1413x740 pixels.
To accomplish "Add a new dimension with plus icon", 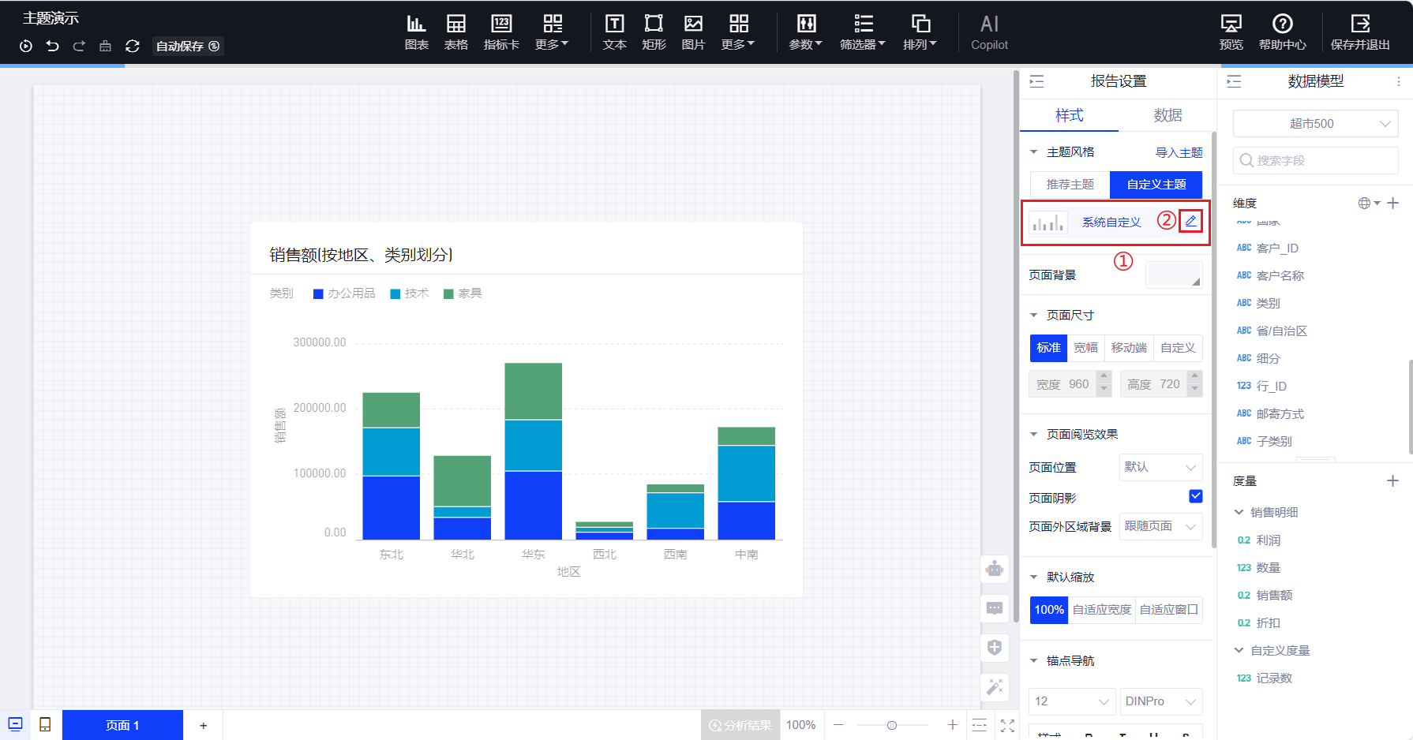I will pos(1393,204).
